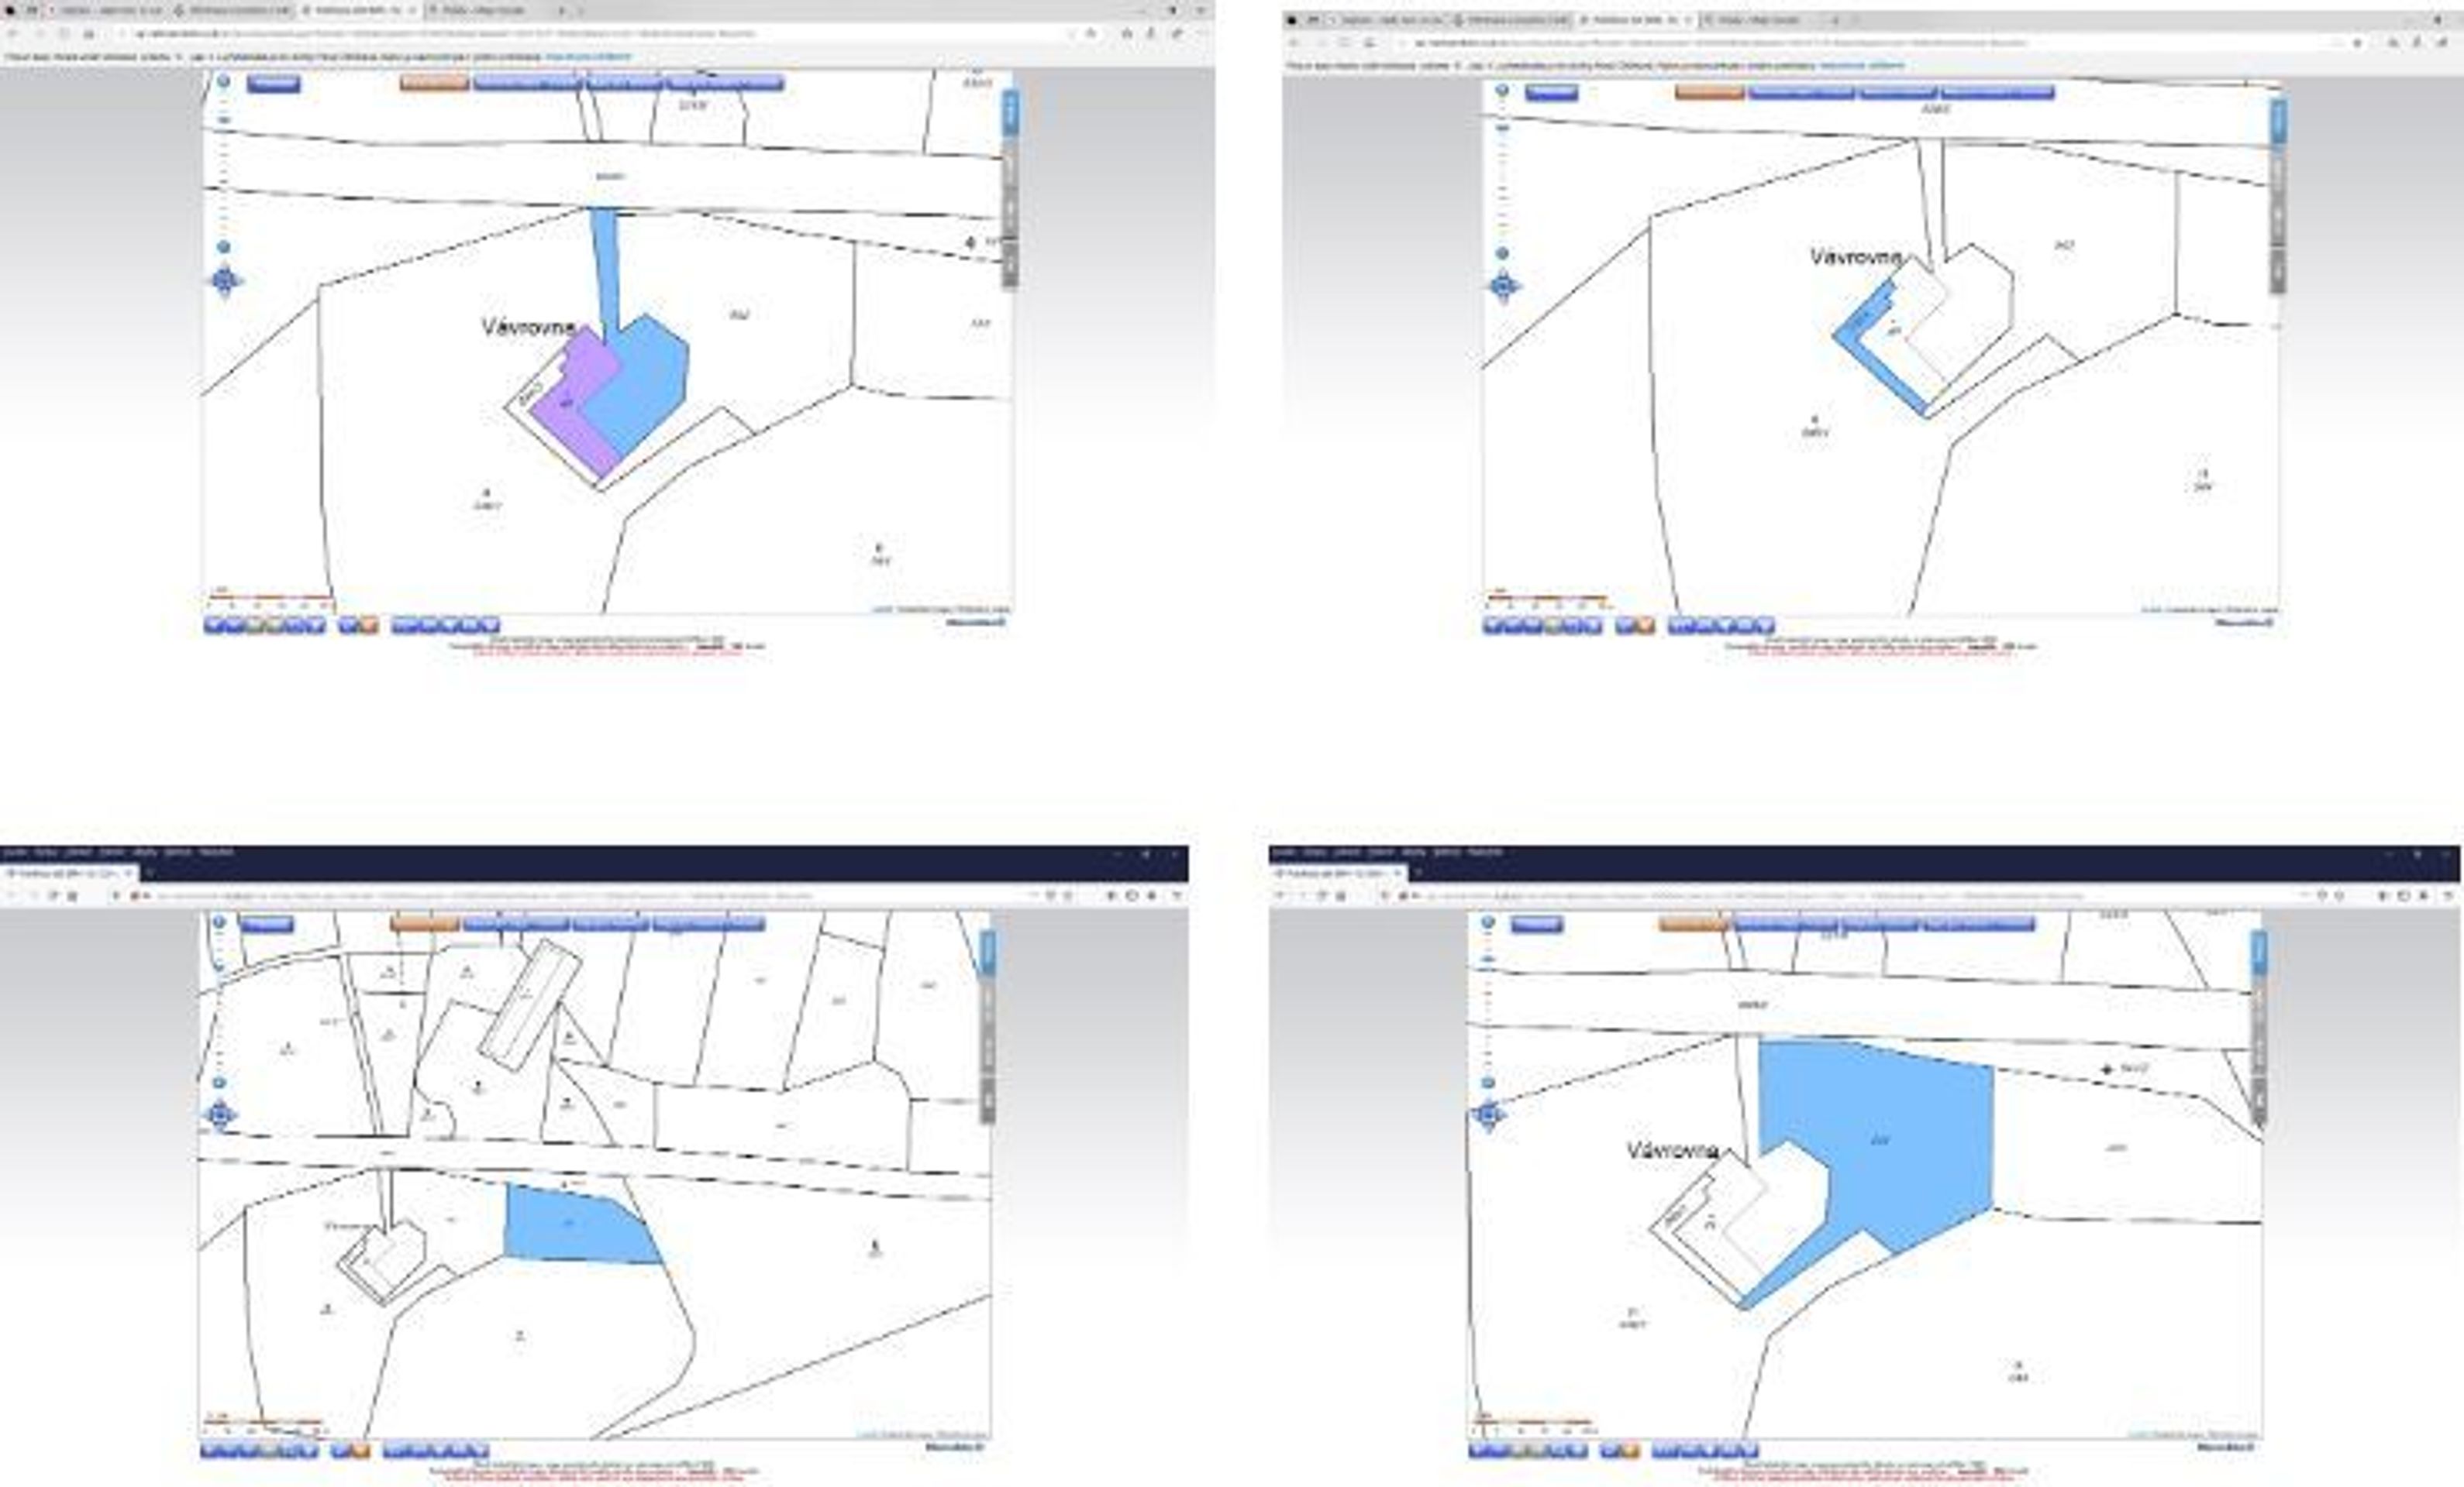
Task: Click address bar of top-left browser window
Action: [600, 34]
